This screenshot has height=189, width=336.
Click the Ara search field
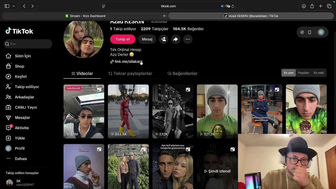pos(28,44)
